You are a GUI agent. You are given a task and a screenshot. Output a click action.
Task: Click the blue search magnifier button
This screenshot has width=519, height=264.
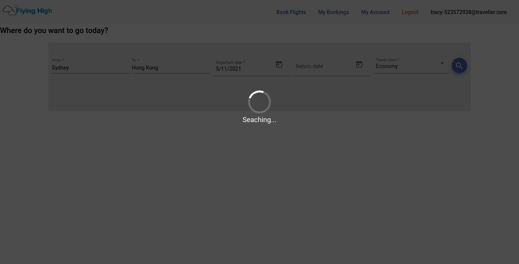click(x=459, y=65)
